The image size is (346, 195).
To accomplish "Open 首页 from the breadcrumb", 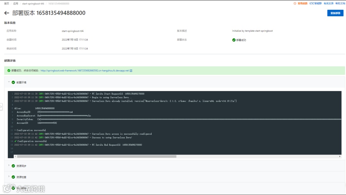I will coord(6,4).
